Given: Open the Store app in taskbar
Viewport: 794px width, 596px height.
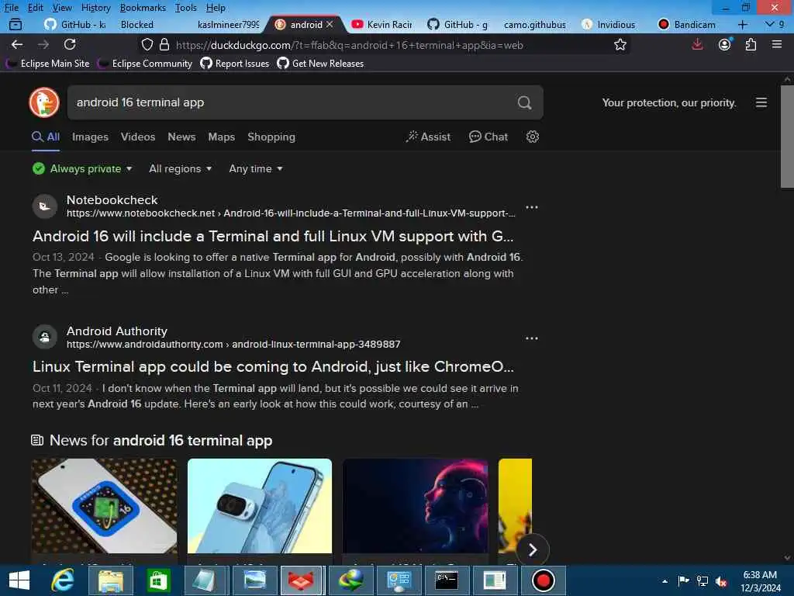Looking at the screenshot, I should point(158,580).
